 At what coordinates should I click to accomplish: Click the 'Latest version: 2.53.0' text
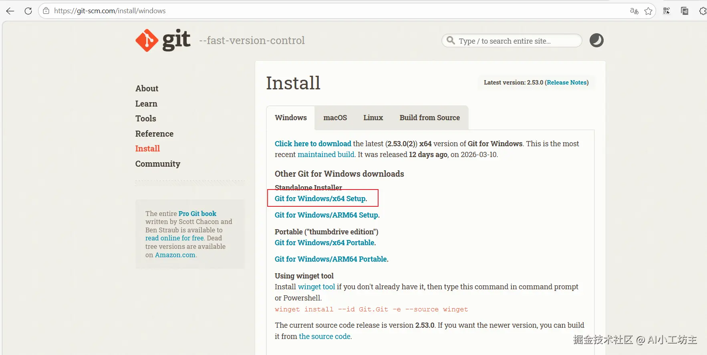tap(514, 83)
